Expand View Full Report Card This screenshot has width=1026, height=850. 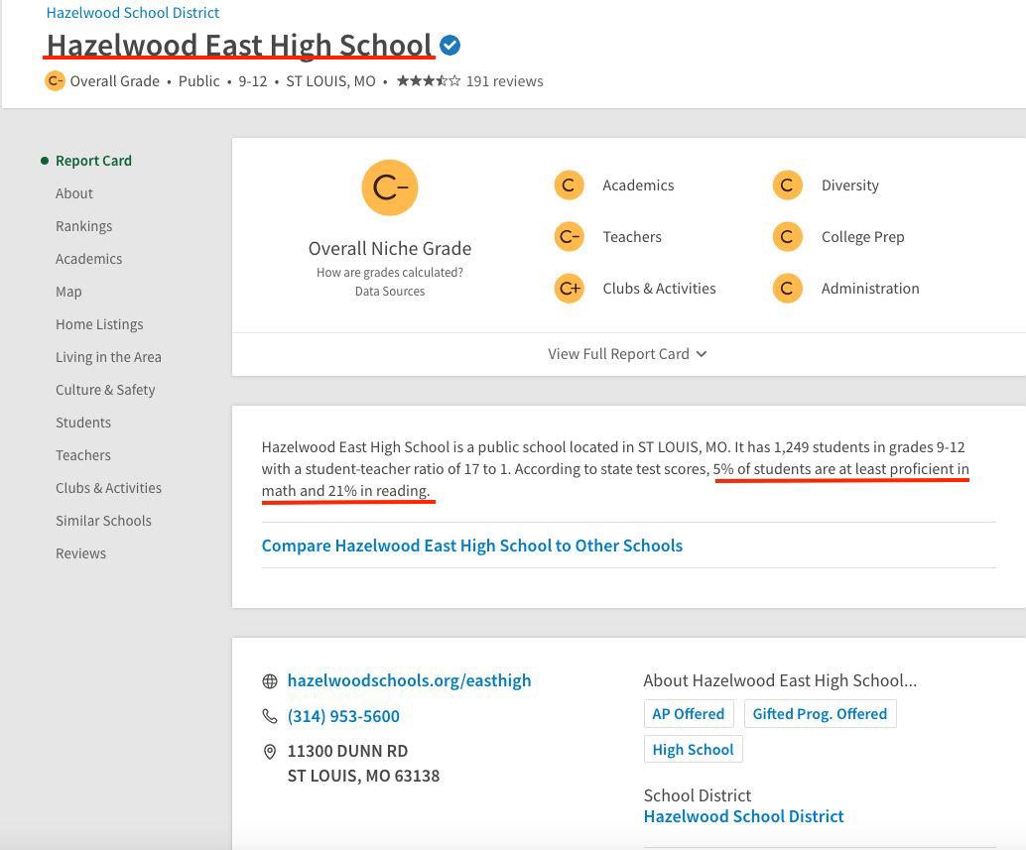[627, 354]
